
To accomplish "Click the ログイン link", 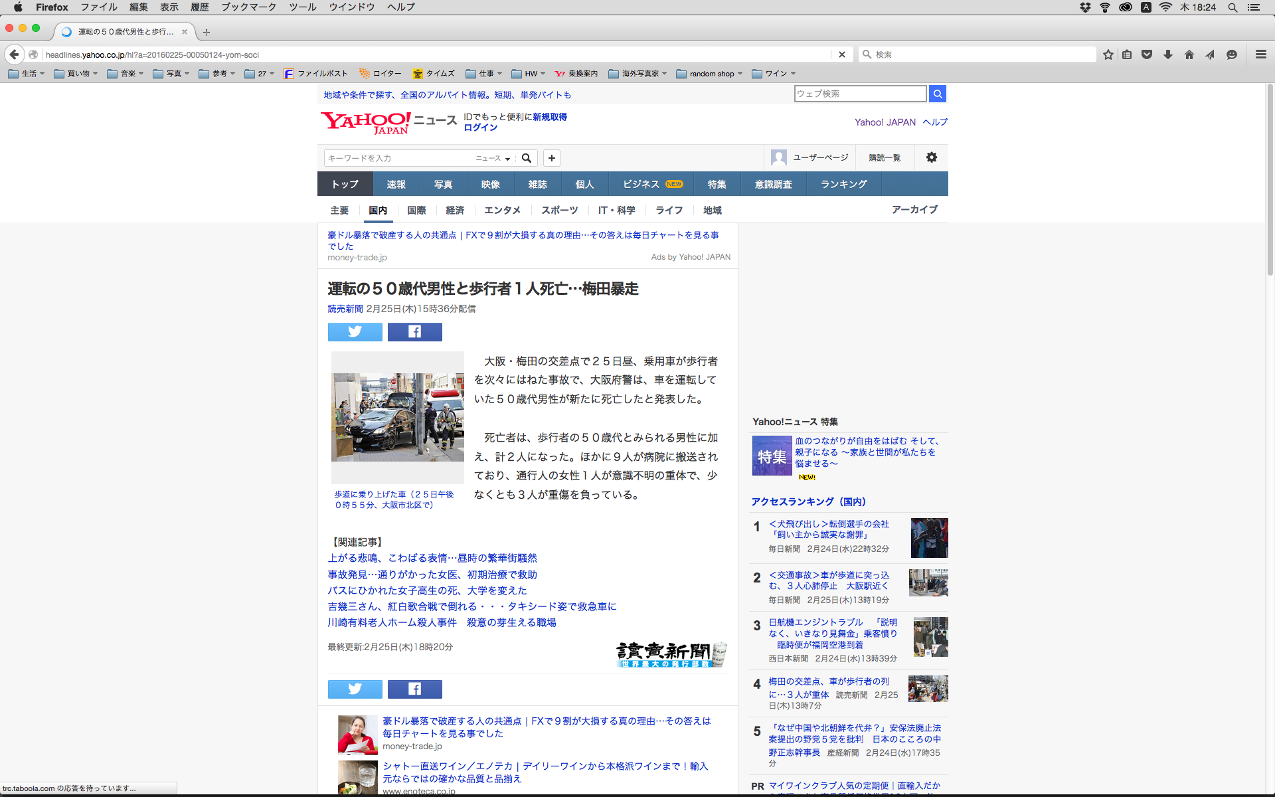I will click(480, 128).
